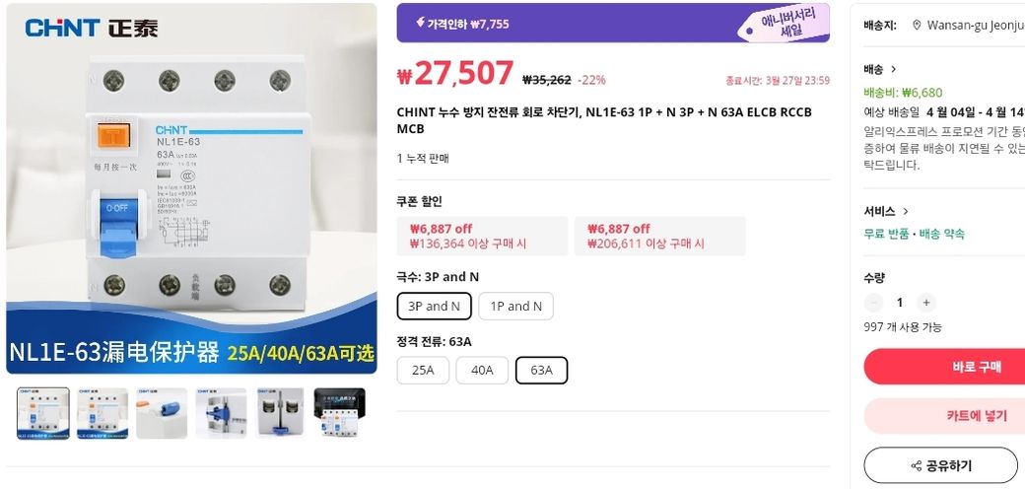Click the lightning icon in the price-drop banner
Viewport: 1025px width, 489px height.
[x=421, y=23]
